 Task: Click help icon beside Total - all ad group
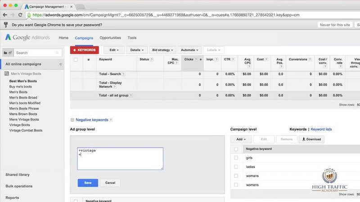pyautogui.click(x=131, y=96)
